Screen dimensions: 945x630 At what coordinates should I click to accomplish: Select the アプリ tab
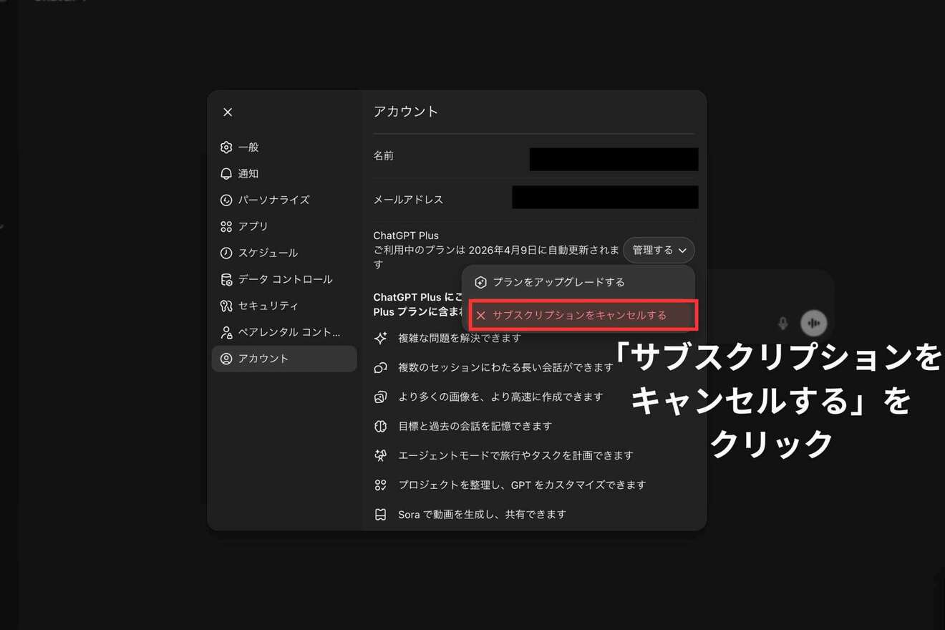tap(284, 227)
